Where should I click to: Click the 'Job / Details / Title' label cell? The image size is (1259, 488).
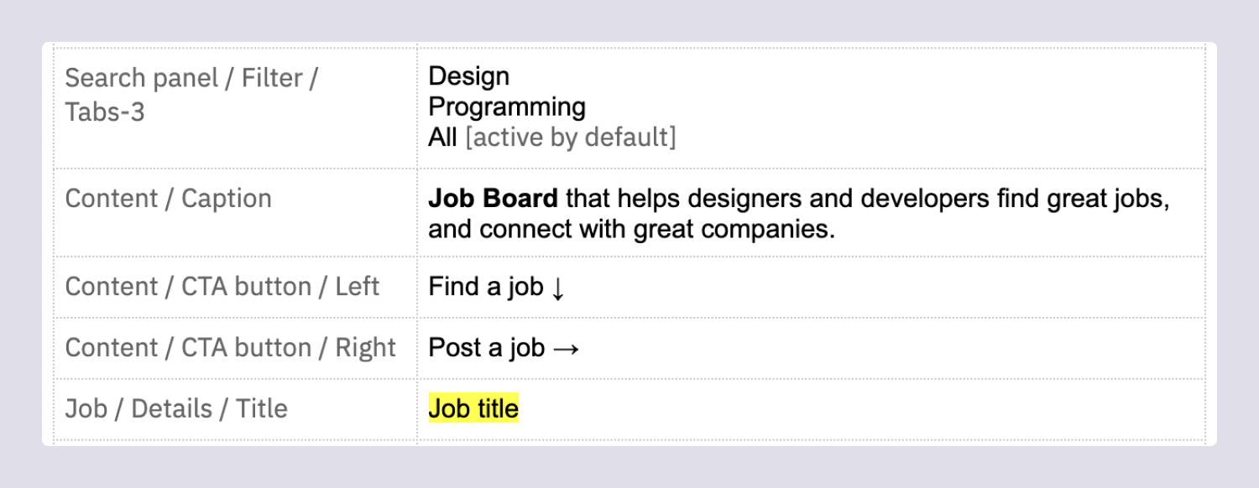[x=236, y=409]
